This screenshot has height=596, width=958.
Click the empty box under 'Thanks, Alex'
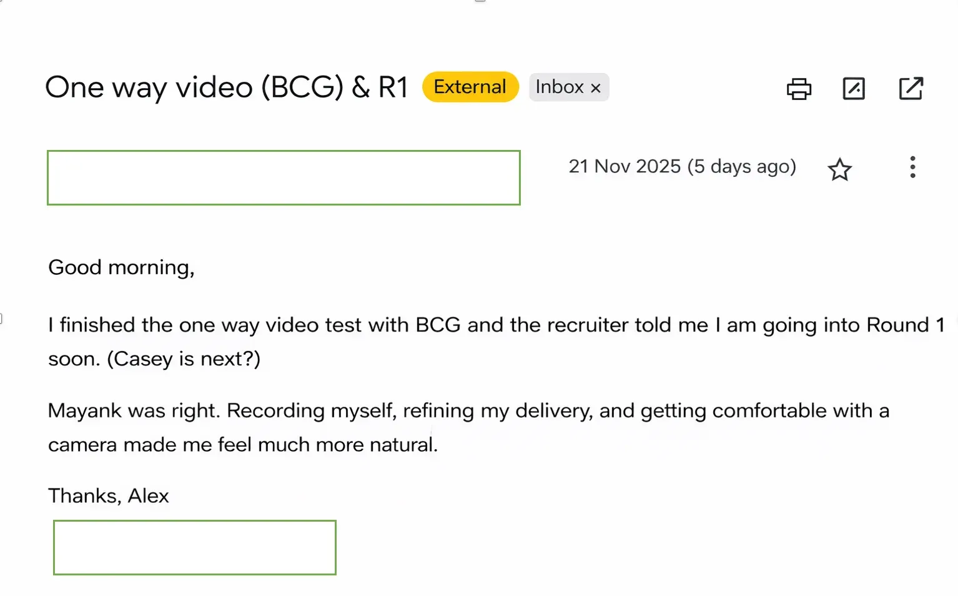pyautogui.click(x=195, y=547)
